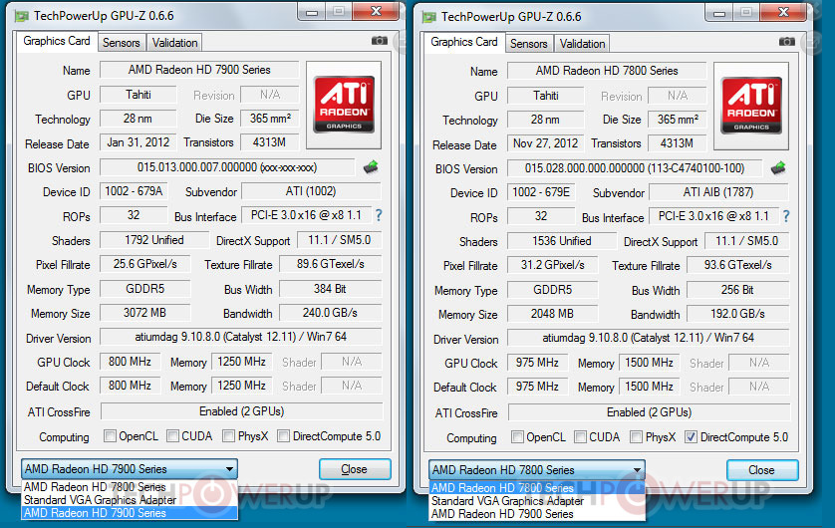Click the Pixel Fillrate value 25.6 GPixel/s
This screenshot has width=835, height=528.
tap(144, 264)
